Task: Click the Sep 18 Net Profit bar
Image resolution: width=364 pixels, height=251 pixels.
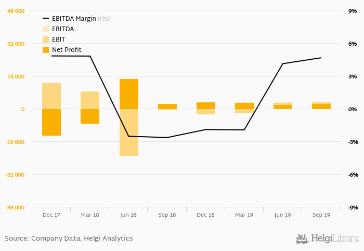Action: 167,106
